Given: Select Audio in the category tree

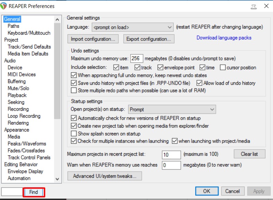Looking at the screenshot, I should [x=10, y=61].
